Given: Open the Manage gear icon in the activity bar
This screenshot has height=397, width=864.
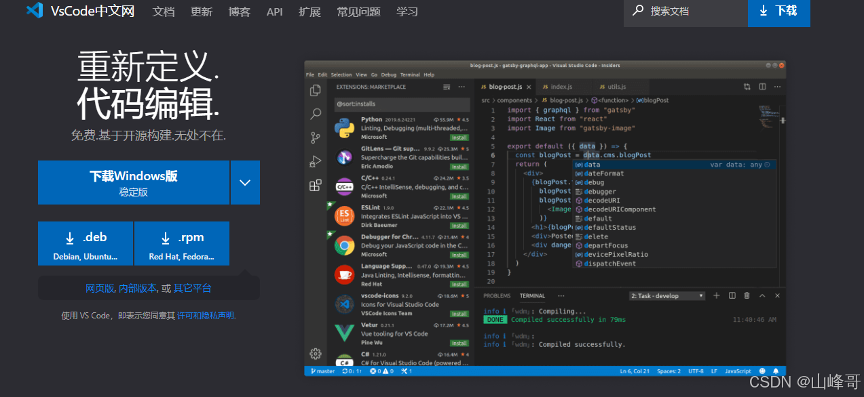Looking at the screenshot, I should coord(316,354).
